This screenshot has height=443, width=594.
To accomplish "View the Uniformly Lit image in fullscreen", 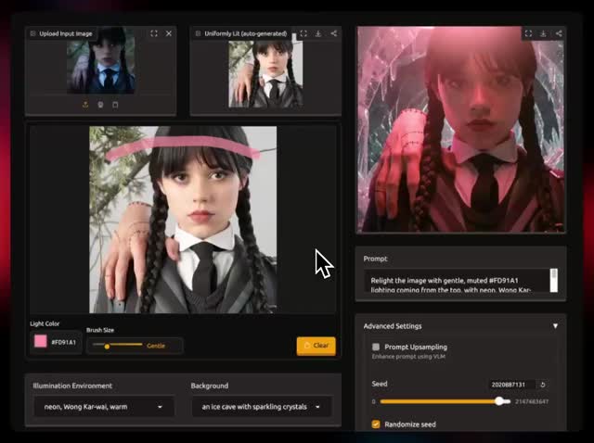I will 303,33.
